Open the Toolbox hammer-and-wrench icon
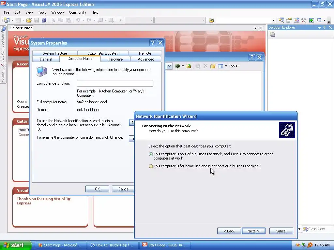 click(x=304, y=20)
